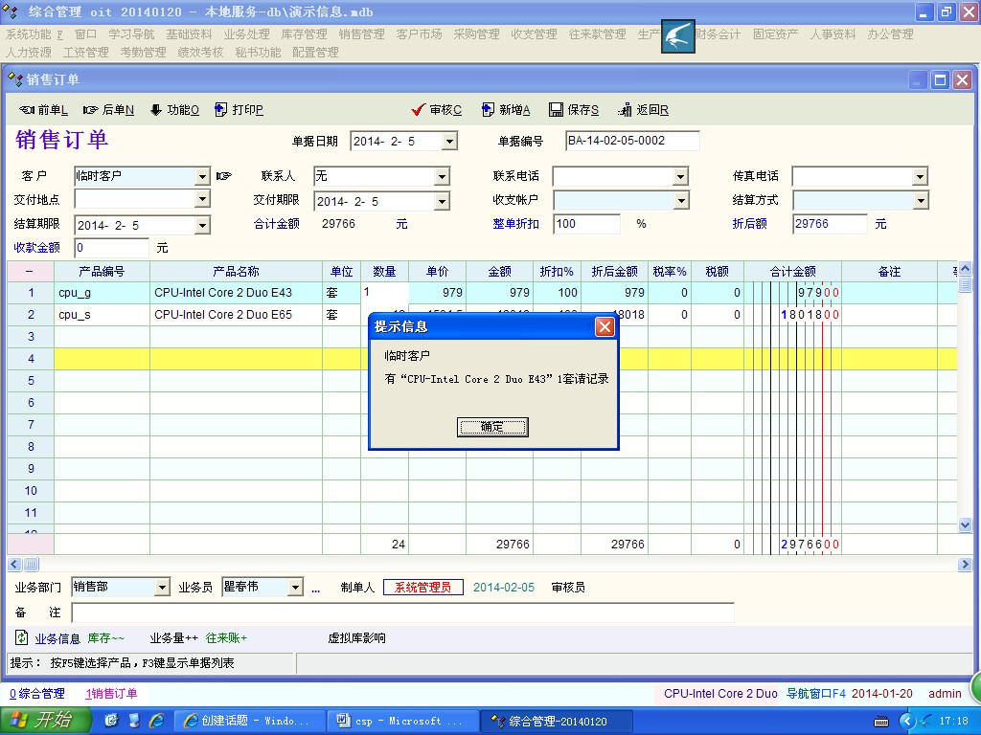This screenshot has width=981, height=735.
Task: Expand the 业务部门 dropdown
Action: 161,588
